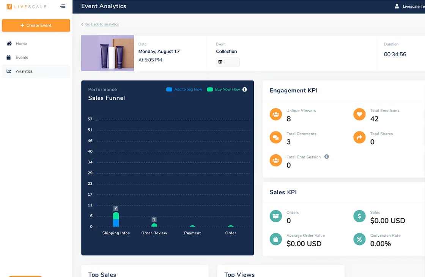Click the Total Comments chat icon
Screen dimensions: 425x277
[275, 137]
